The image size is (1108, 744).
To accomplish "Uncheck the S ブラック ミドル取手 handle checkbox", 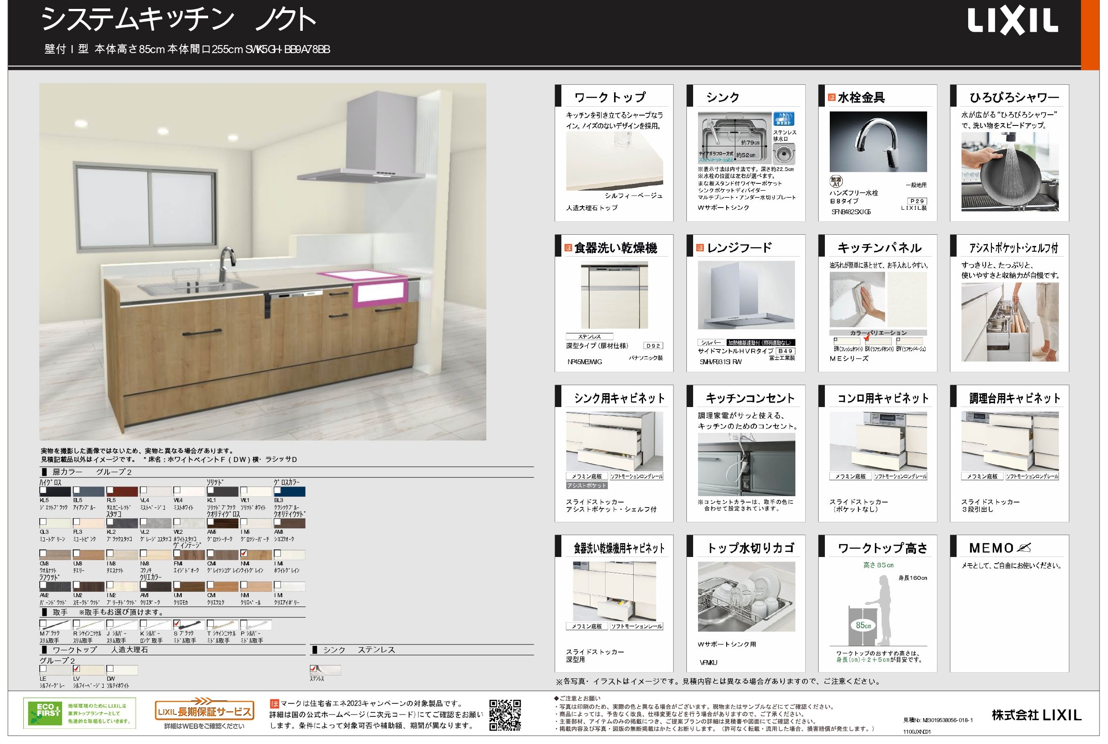I will [x=177, y=623].
